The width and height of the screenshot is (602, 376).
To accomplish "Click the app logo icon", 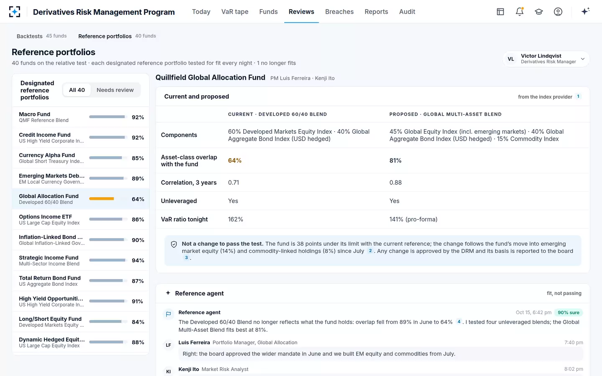I will coord(15,12).
